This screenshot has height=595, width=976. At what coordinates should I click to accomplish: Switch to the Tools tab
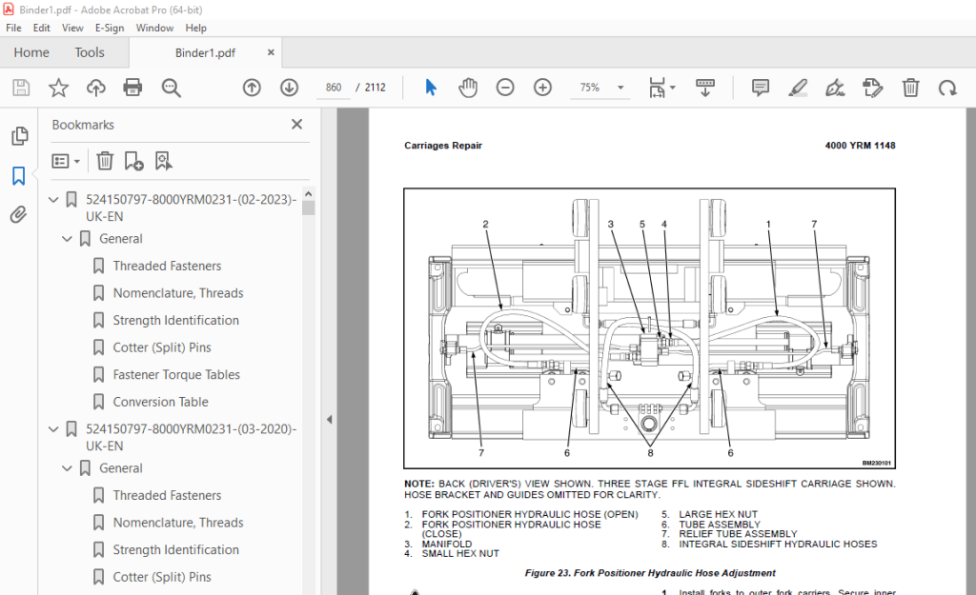pyautogui.click(x=90, y=53)
